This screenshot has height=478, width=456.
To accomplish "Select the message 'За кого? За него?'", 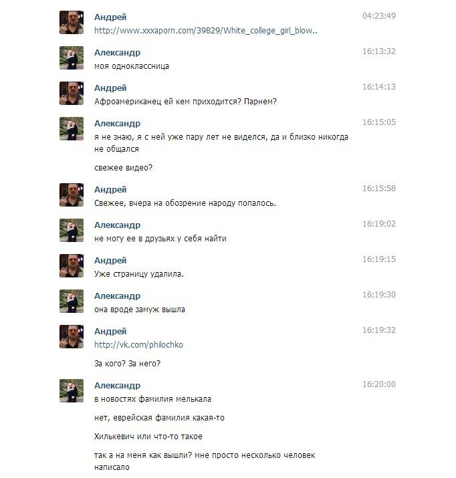I will point(127,364).
